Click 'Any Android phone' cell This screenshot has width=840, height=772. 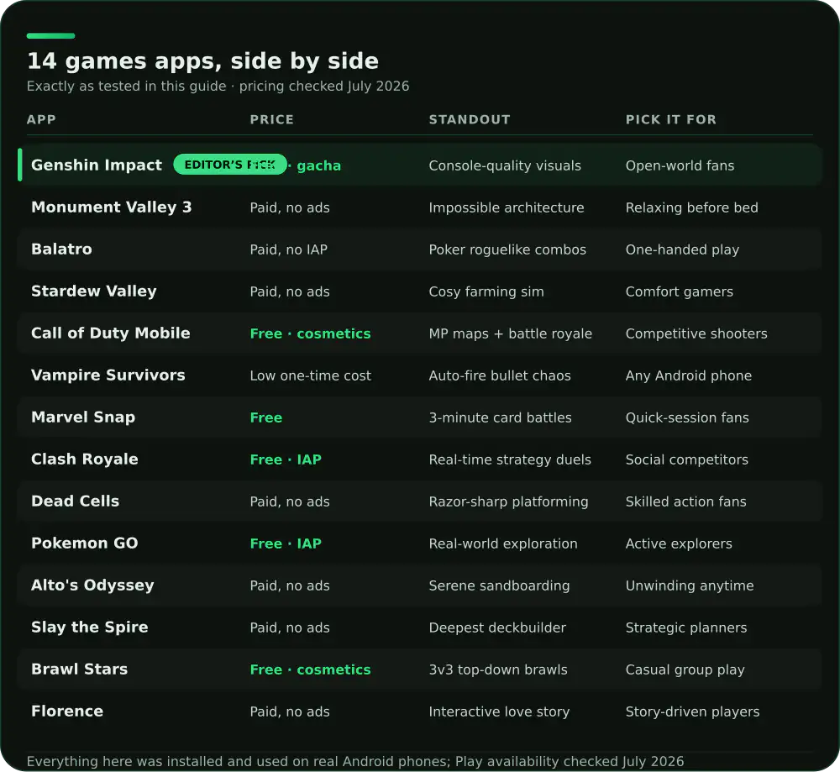coord(689,375)
